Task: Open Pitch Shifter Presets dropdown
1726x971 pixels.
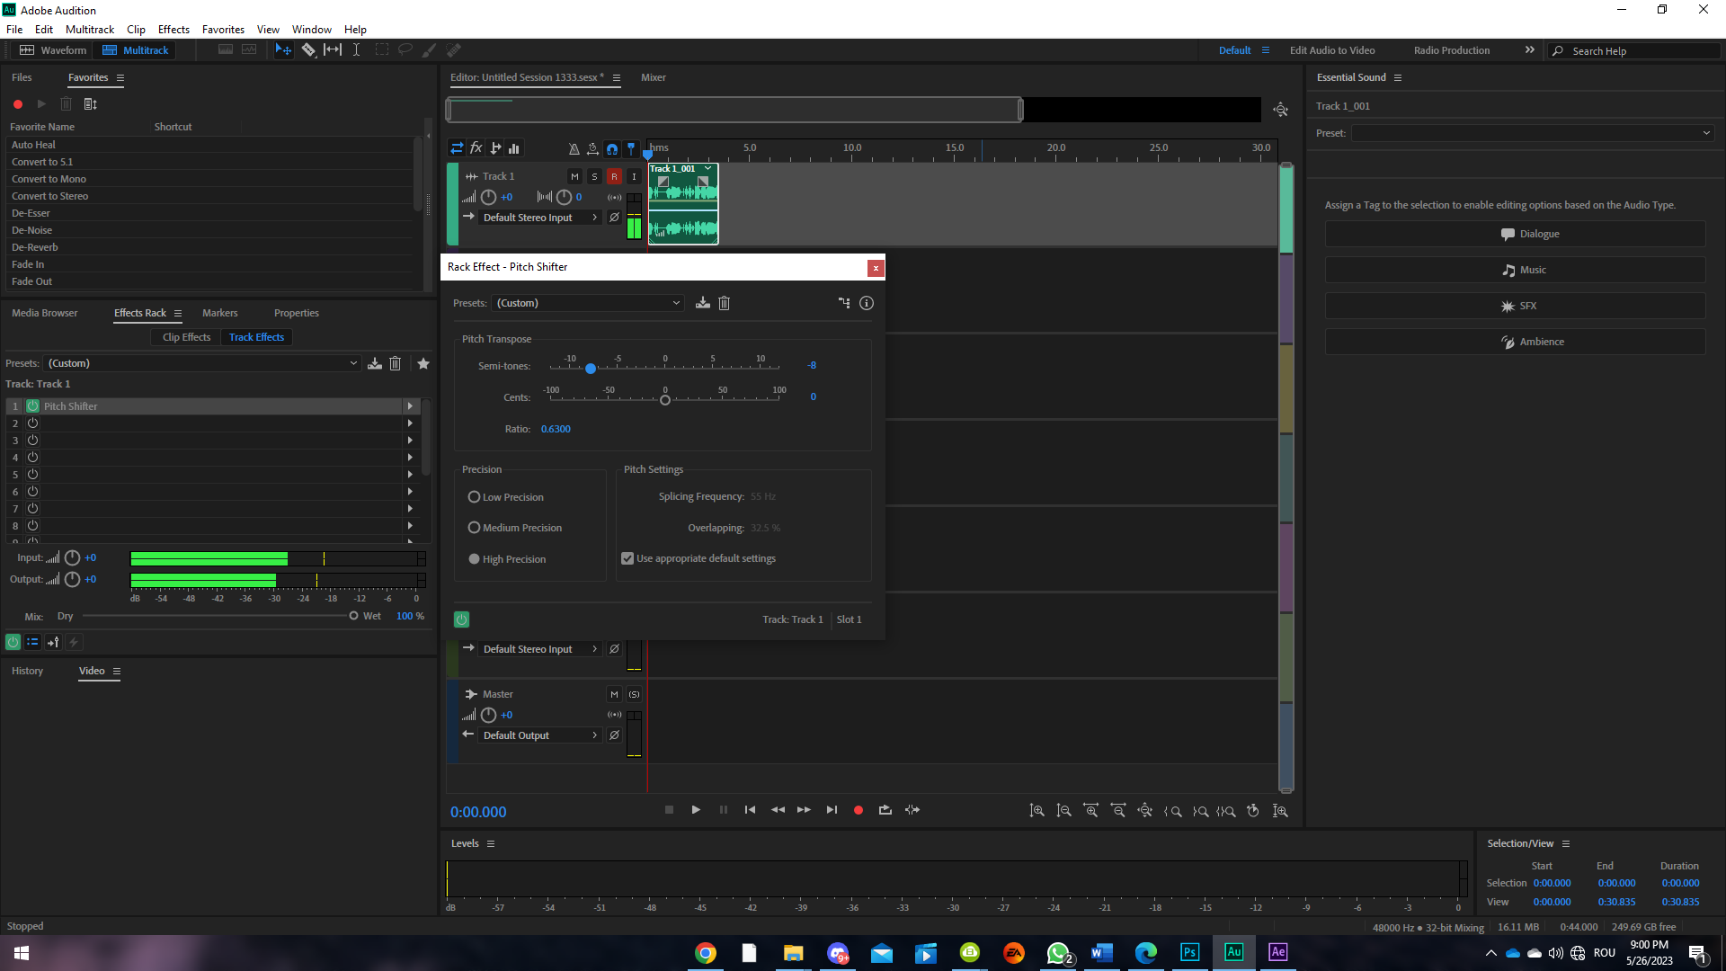Action: (x=588, y=303)
